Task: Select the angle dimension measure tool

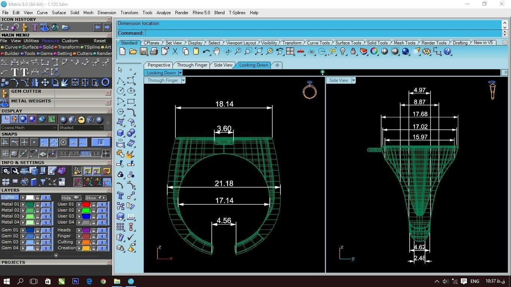Action: [x=5, y=62]
